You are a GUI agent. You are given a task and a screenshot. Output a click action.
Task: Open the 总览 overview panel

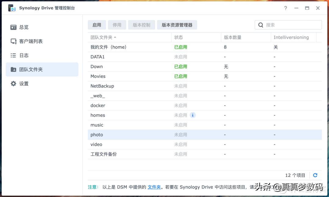pos(23,27)
